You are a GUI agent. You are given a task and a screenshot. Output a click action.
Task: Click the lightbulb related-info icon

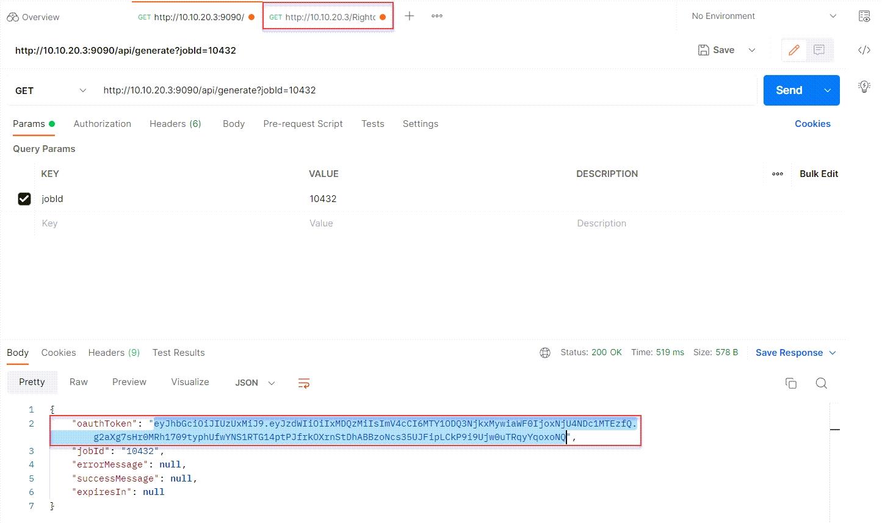pos(864,87)
